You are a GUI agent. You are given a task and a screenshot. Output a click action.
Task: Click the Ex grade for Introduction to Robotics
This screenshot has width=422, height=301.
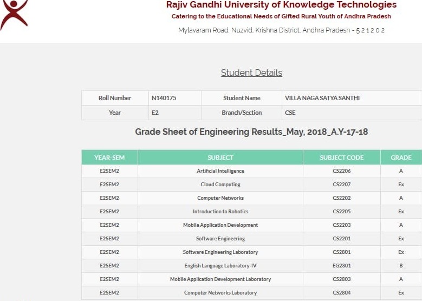pos(401,212)
